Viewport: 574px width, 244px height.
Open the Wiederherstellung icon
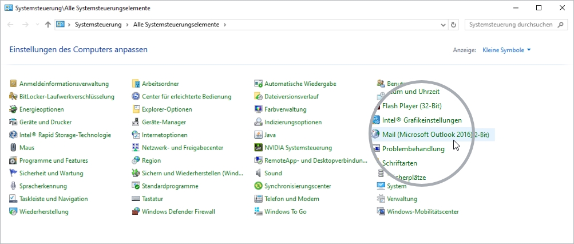(13, 212)
